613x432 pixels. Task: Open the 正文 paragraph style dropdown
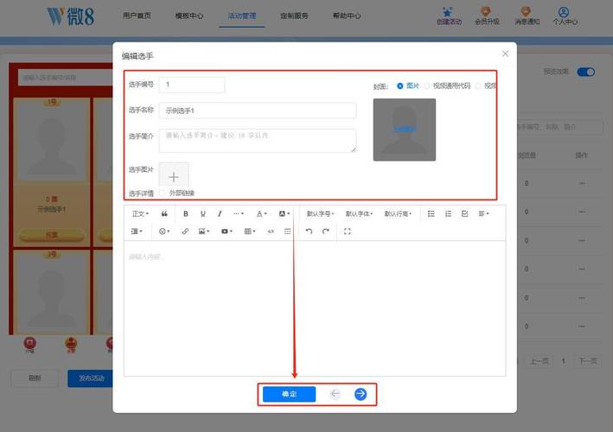coord(139,213)
